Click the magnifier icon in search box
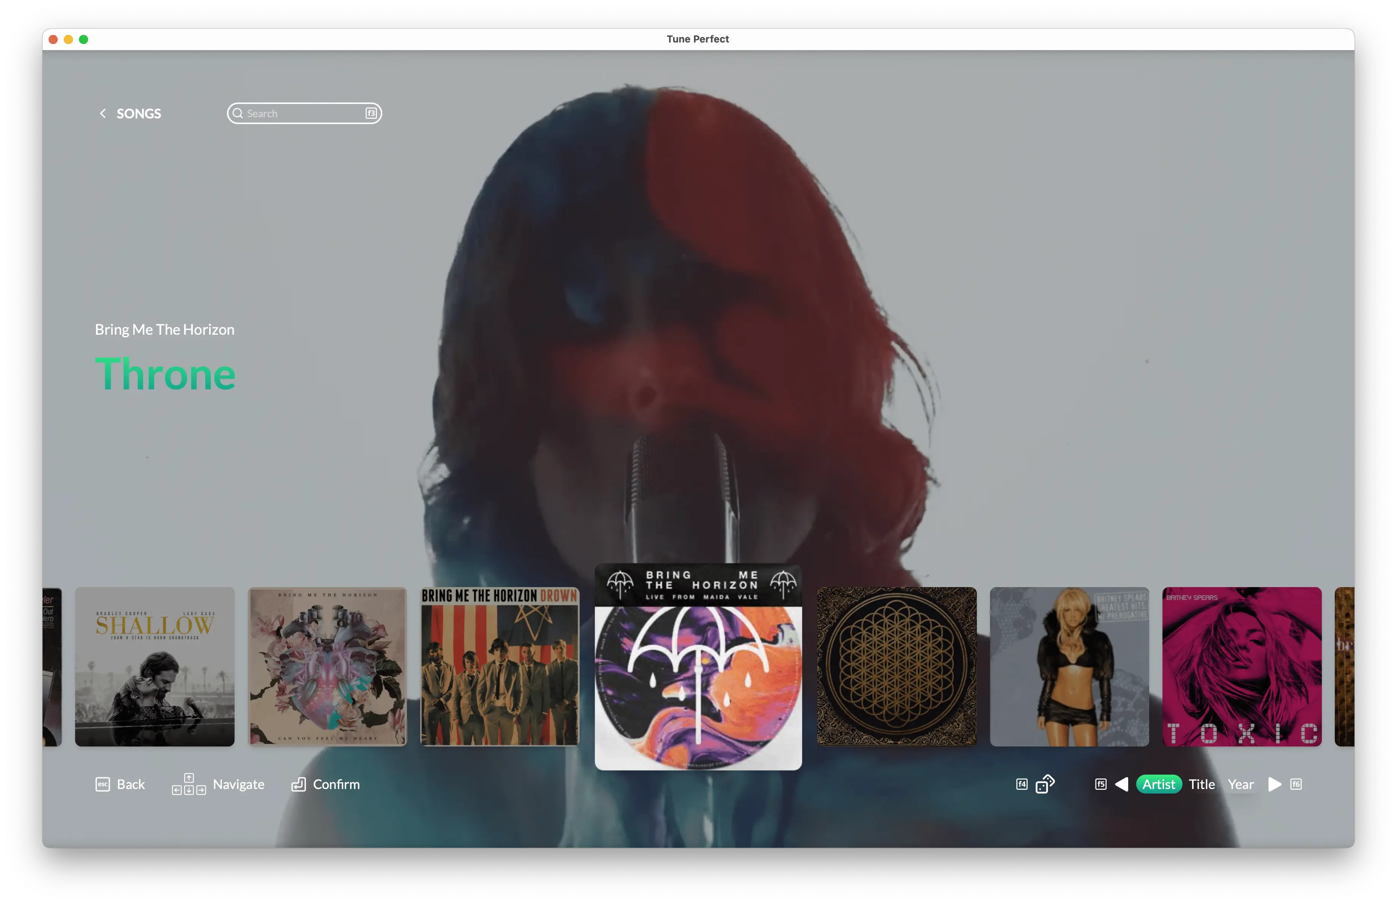 (x=238, y=113)
